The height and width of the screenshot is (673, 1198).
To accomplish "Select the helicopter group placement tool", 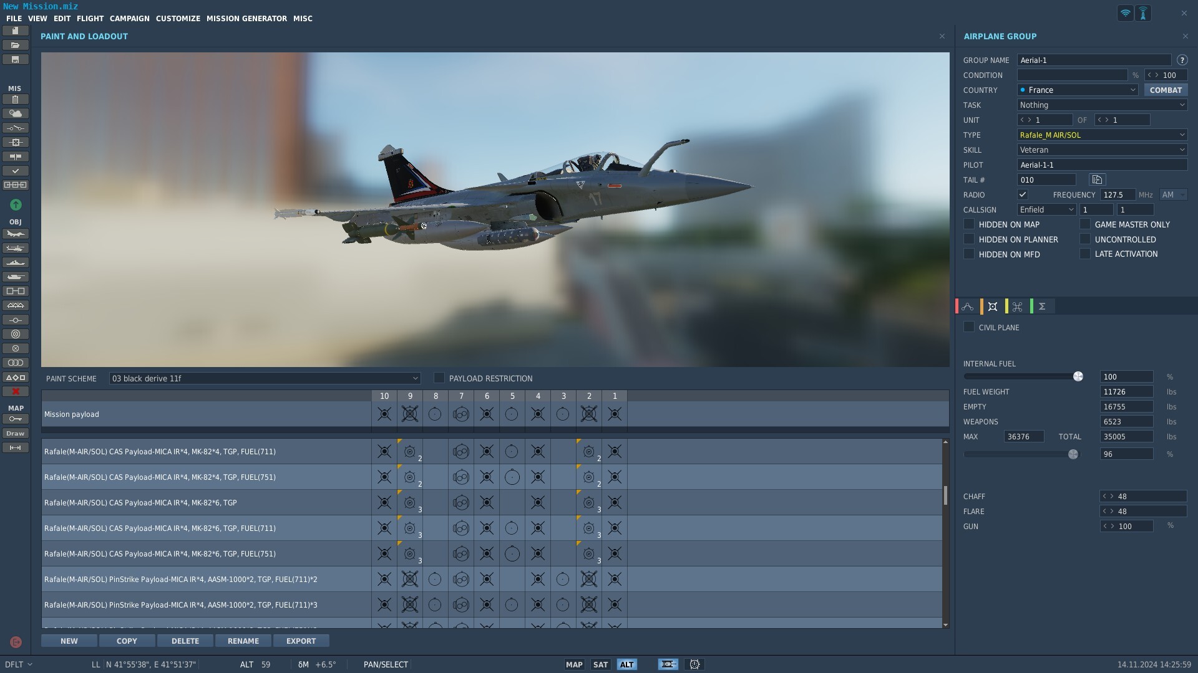I will point(16,248).
